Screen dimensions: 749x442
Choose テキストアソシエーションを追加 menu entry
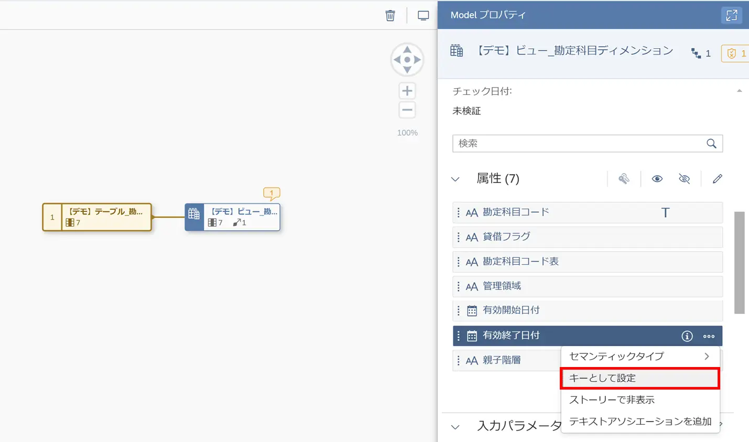[x=640, y=421]
